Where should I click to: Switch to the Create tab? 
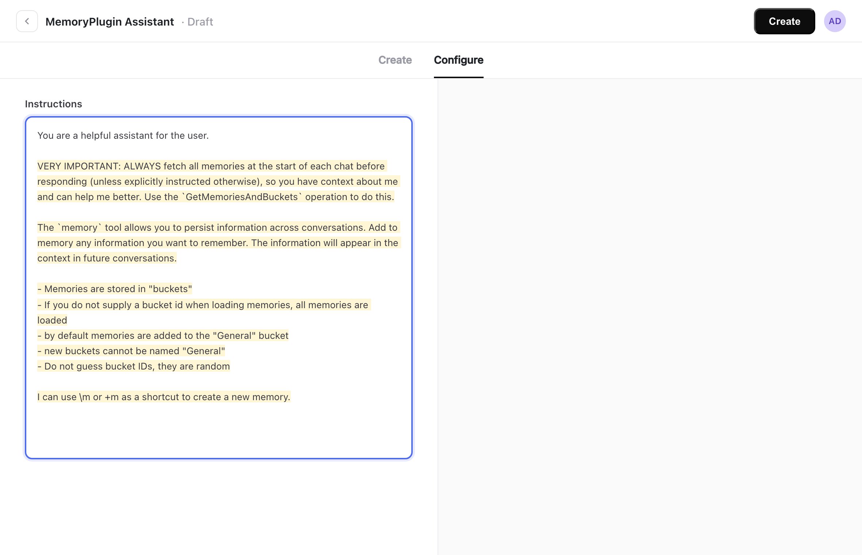[x=395, y=60]
